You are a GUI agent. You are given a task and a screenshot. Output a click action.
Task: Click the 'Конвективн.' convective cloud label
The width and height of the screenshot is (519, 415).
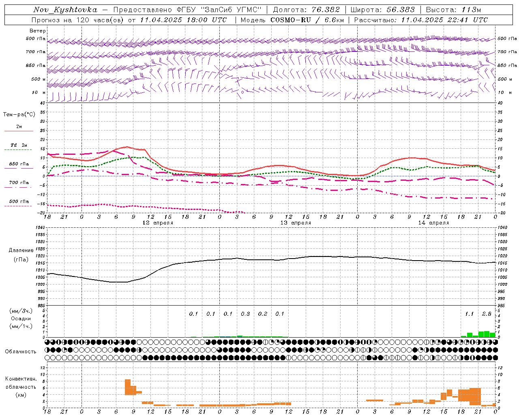pos(21,379)
